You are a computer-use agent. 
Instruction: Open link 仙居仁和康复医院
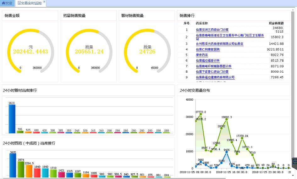click(x=208, y=49)
